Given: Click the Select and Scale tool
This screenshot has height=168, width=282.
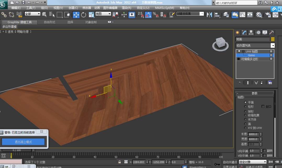Looking at the screenshot, I should [91, 15].
